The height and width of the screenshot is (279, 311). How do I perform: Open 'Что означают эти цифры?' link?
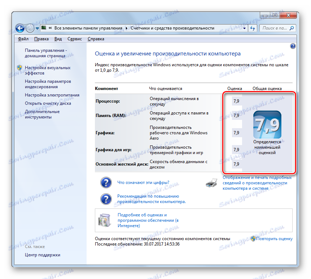pos(143,183)
